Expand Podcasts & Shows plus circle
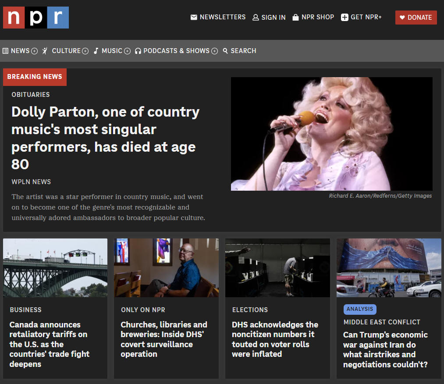The height and width of the screenshot is (384, 444). [x=215, y=51]
